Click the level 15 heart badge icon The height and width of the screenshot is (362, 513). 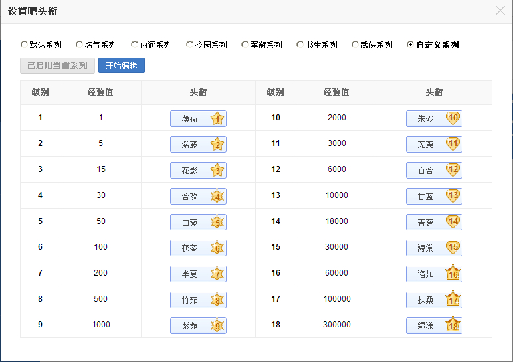click(x=453, y=247)
